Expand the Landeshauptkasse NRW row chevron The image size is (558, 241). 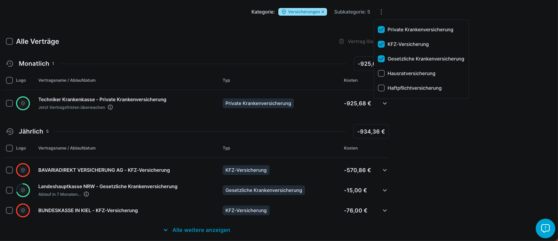click(385, 190)
